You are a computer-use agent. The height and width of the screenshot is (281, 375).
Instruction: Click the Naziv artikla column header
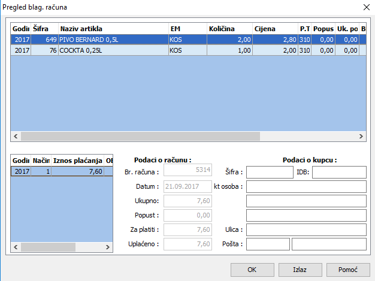[113, 28]
